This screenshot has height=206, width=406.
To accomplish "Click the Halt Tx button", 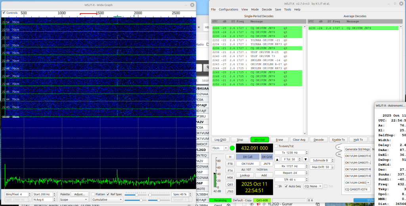I will pos(358,139).
